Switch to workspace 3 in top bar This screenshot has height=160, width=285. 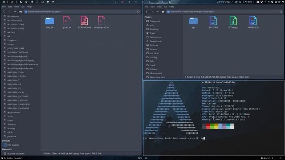point(129,2)
